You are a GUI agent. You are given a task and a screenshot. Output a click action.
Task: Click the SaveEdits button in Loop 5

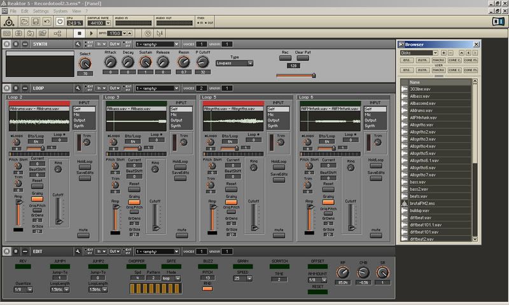pos(279,180)
